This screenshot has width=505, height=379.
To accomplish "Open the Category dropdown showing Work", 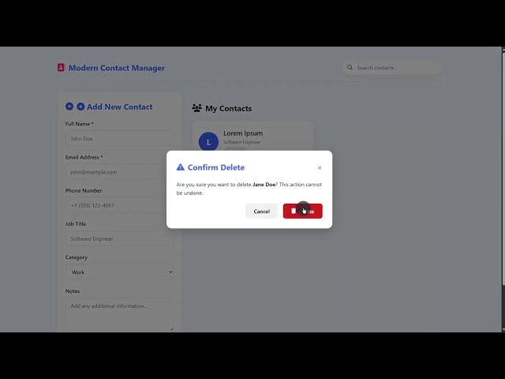I will [119, 272].
